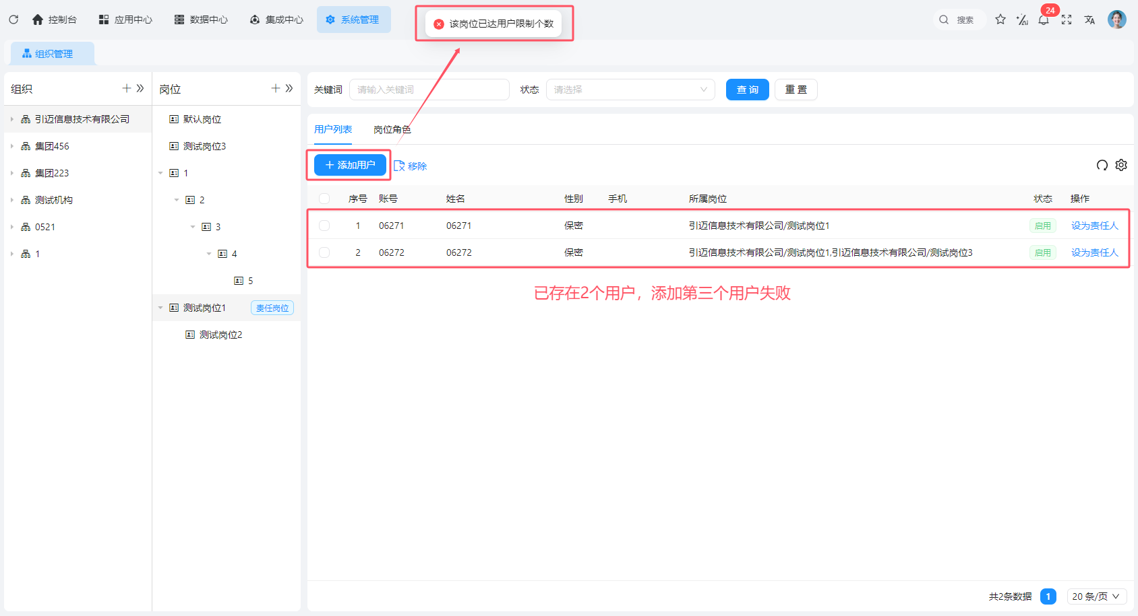Add new organization with plus icon
The height and width of the screenshot is (616, 1138).
click(x=127, y=88)
